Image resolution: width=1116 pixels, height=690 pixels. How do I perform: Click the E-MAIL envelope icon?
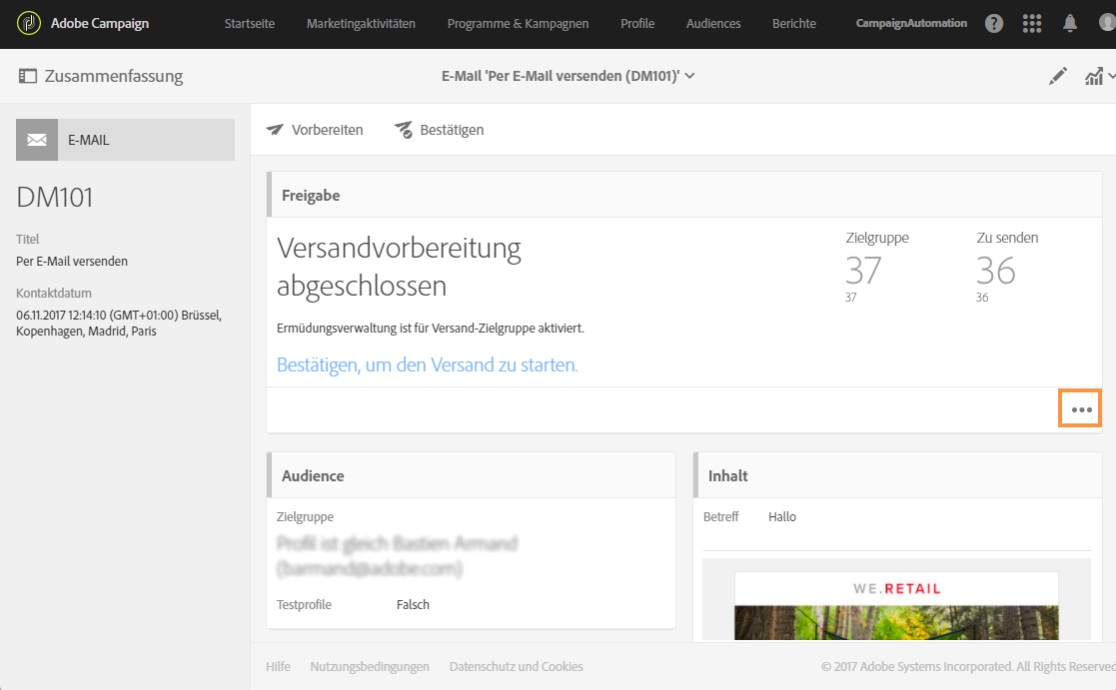pyautogui.click(x=37, y=140)
